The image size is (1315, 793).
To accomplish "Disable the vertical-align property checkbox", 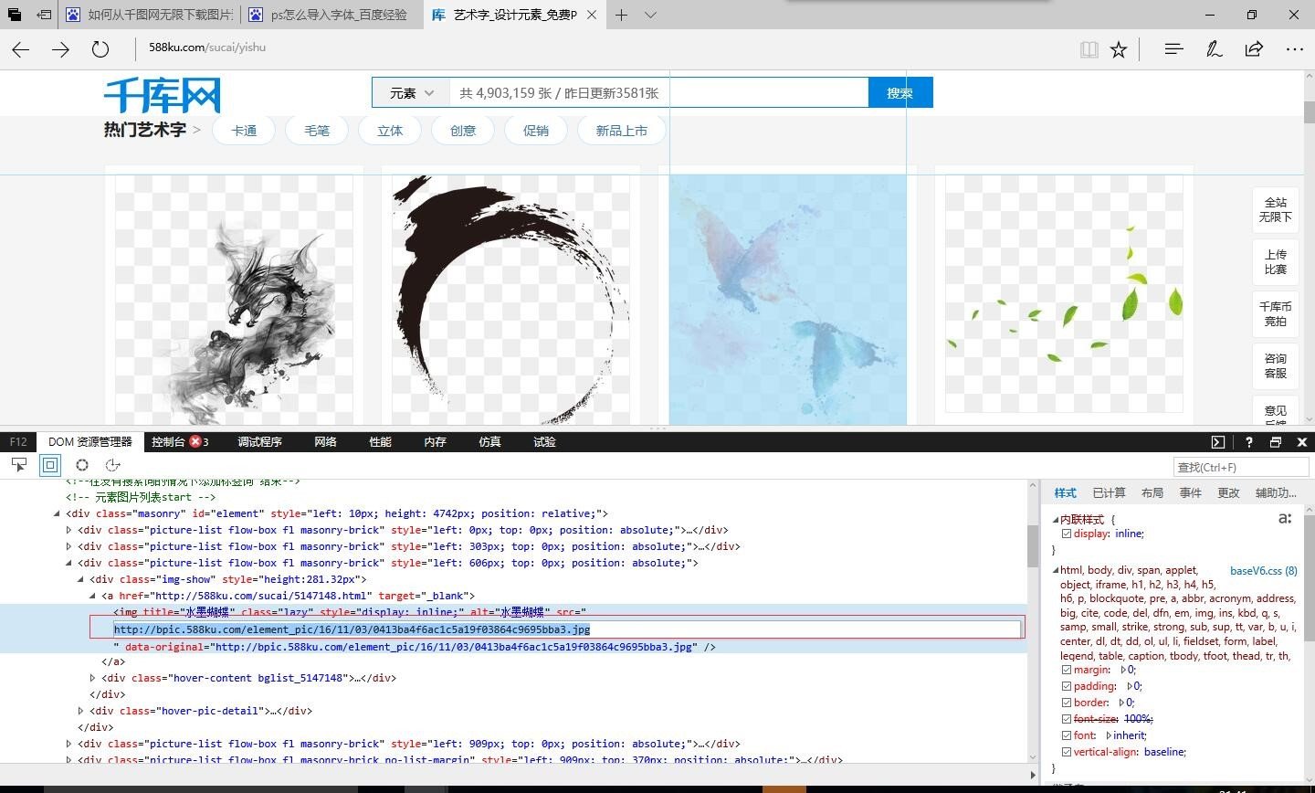I will pos(1067,752).
